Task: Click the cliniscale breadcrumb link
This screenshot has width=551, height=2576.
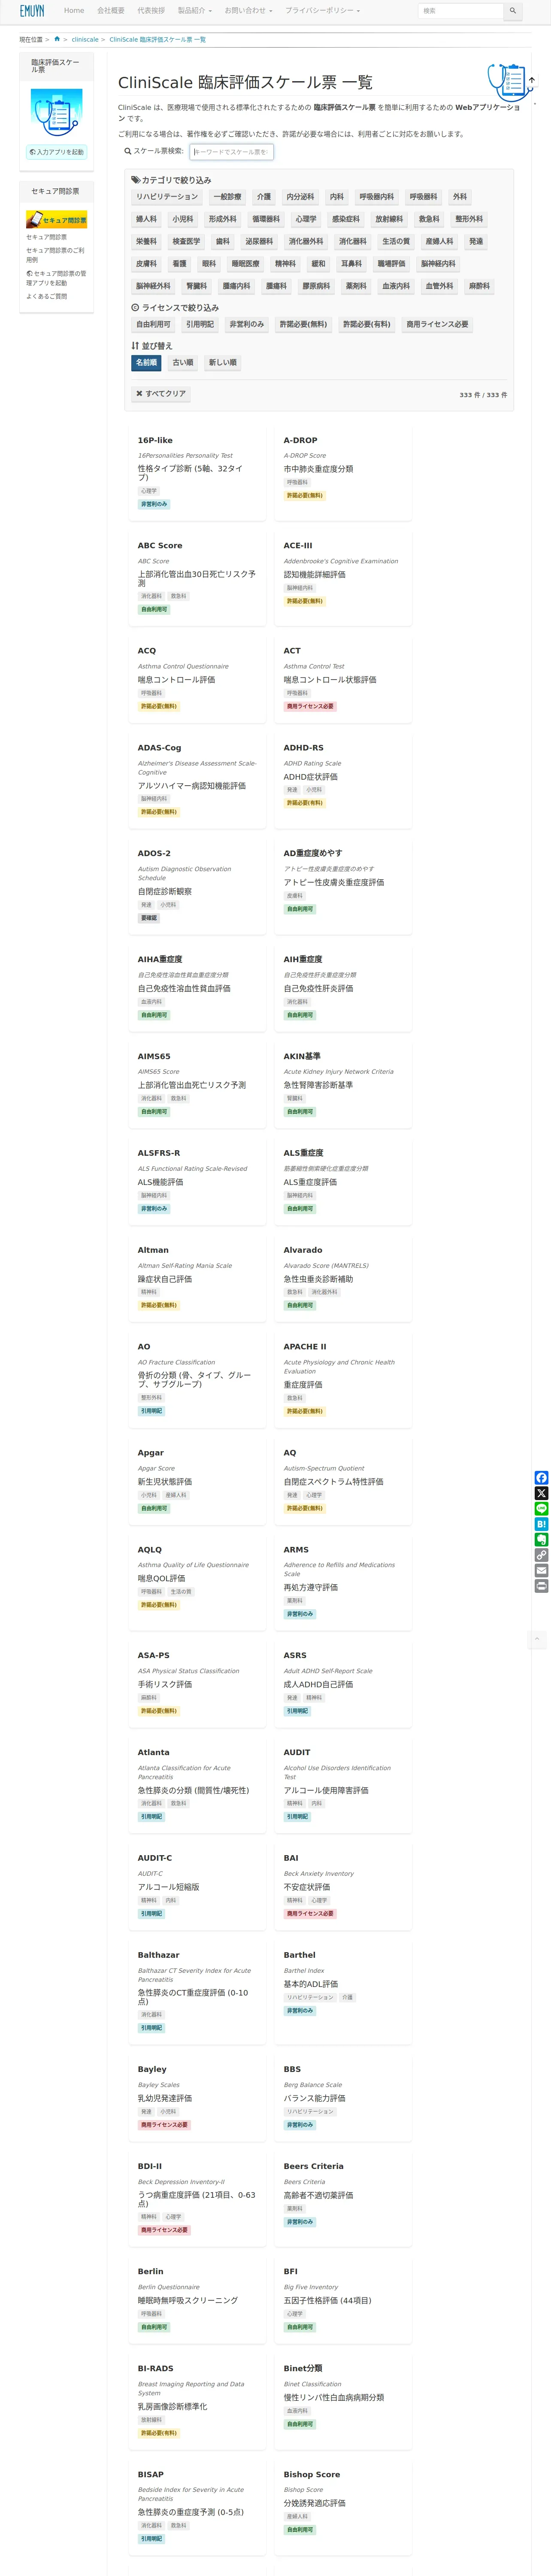Action: tap(85, 39)
